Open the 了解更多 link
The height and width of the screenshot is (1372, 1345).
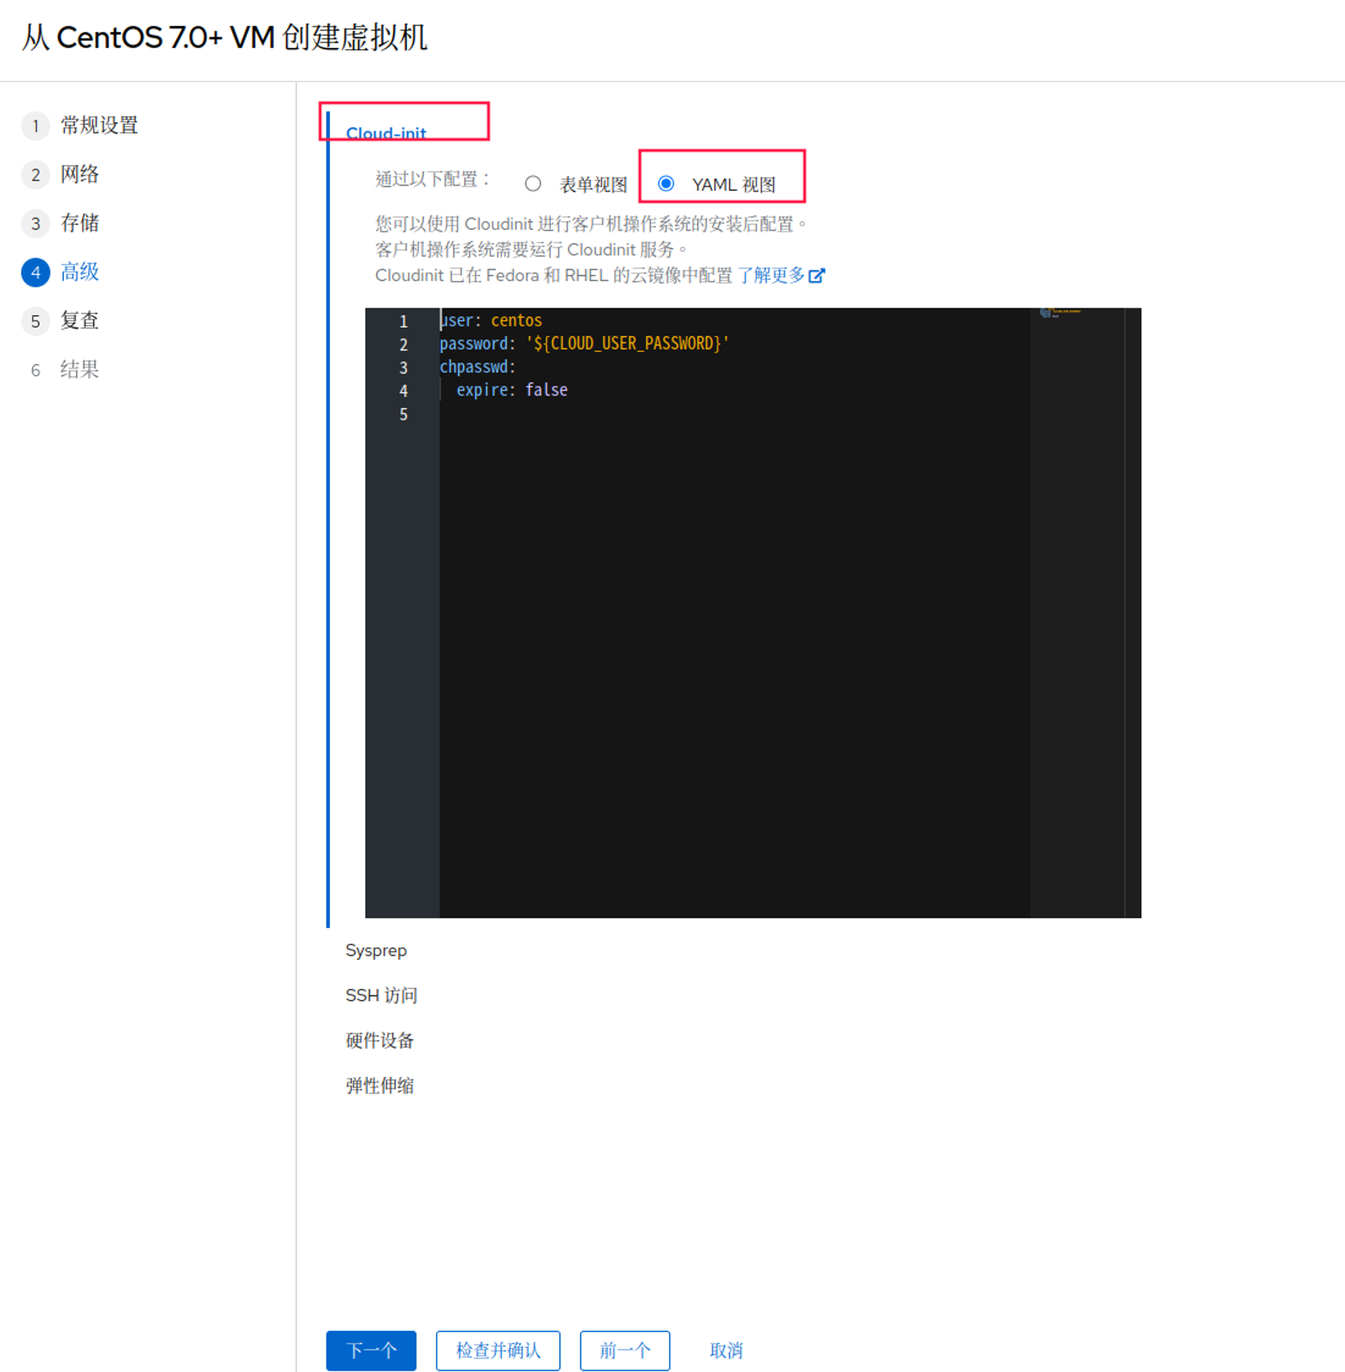click(x=771, y=276)
